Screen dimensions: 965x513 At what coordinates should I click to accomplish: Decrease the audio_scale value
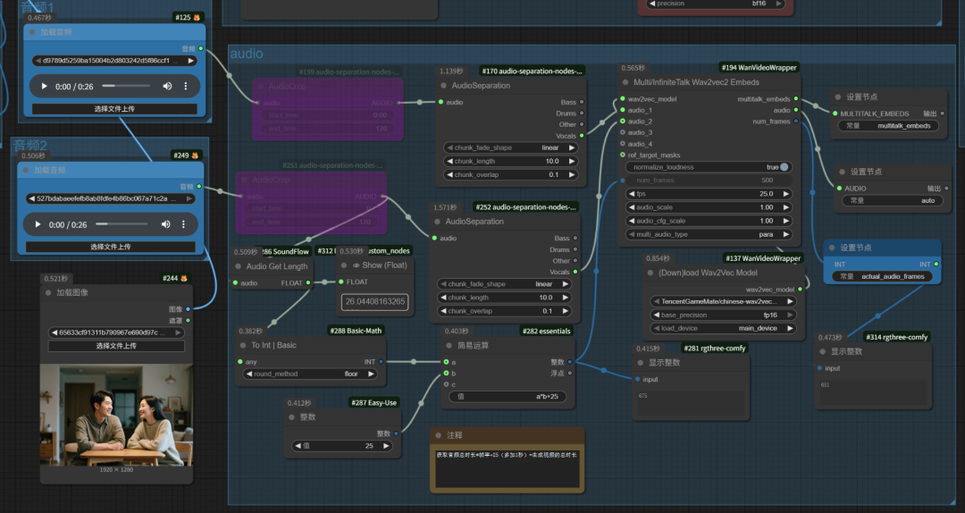point(632,207)
